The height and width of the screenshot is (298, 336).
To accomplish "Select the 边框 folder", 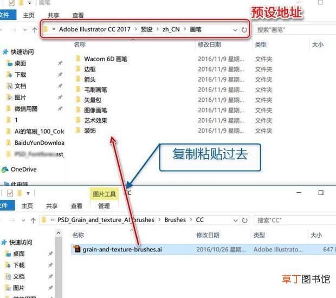I will (x=90, y=69).
